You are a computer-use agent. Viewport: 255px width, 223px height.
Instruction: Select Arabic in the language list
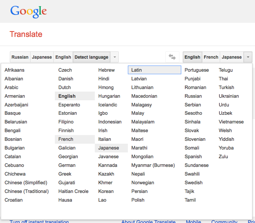[x=11, y=87]
